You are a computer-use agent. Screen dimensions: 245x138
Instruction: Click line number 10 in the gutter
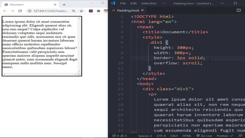pyautogui.click(x=121, y=63)
